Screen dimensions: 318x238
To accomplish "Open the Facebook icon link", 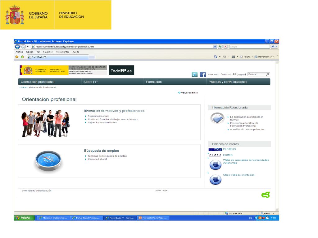I will (202, 74).
